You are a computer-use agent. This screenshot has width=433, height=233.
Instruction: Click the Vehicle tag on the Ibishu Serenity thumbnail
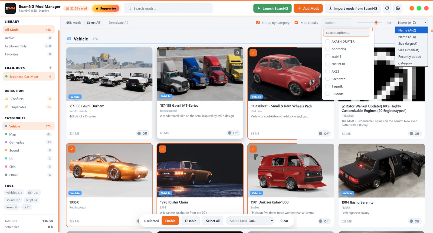pos(347,193)
